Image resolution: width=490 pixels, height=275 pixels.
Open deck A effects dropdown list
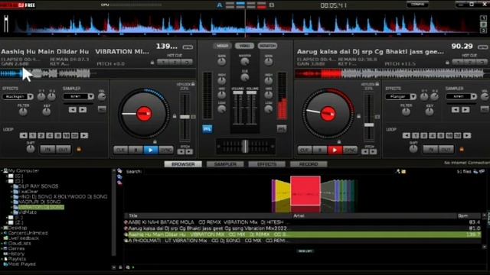coord(30,96)
